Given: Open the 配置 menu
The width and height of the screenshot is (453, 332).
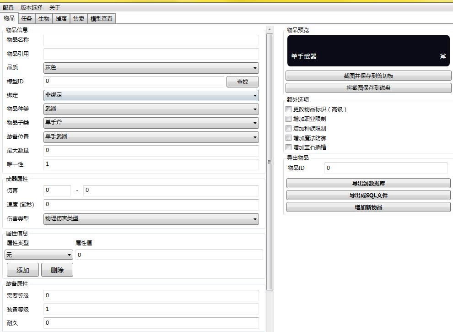Looking at the screenshot, I should coord(8,7).
